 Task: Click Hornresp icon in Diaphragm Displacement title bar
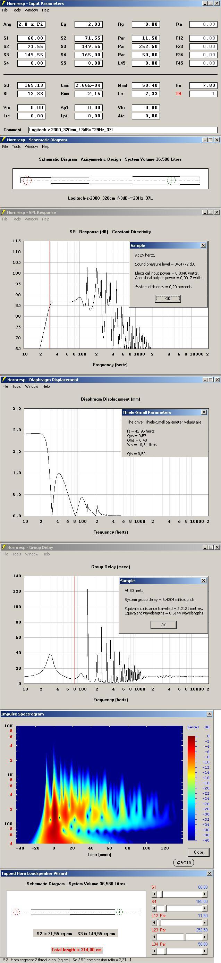coord(4,379)
